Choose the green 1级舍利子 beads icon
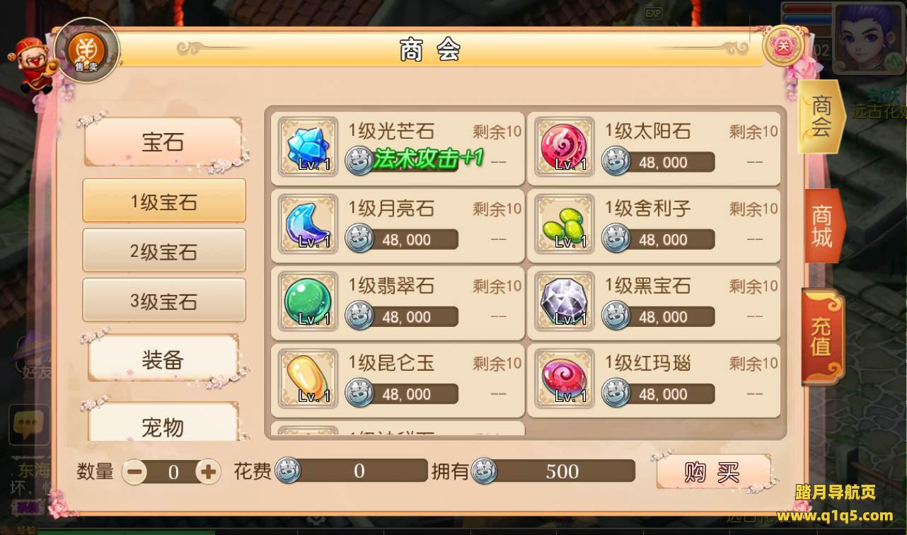Viewport: 907px width, 535px height. pos(565,224)
